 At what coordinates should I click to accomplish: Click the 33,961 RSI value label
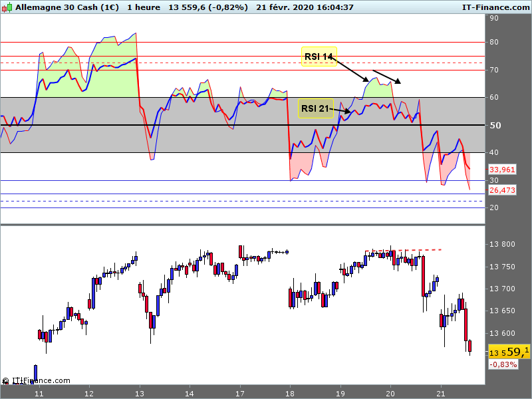[503, 170]
